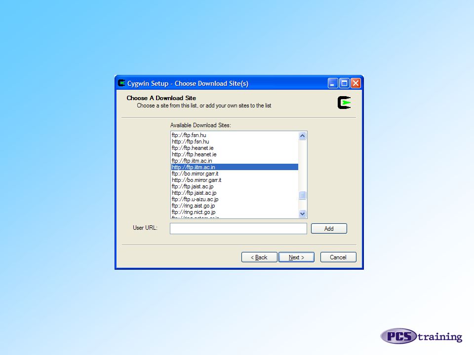Focus the User URL input field
Screen dimensions: 474x355
click(x=238, y=228)
